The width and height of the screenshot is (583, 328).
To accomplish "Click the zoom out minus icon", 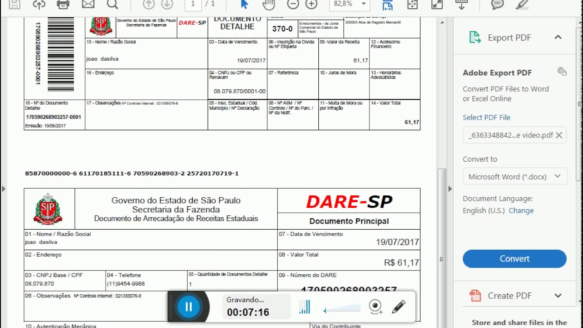I will 293,4.
